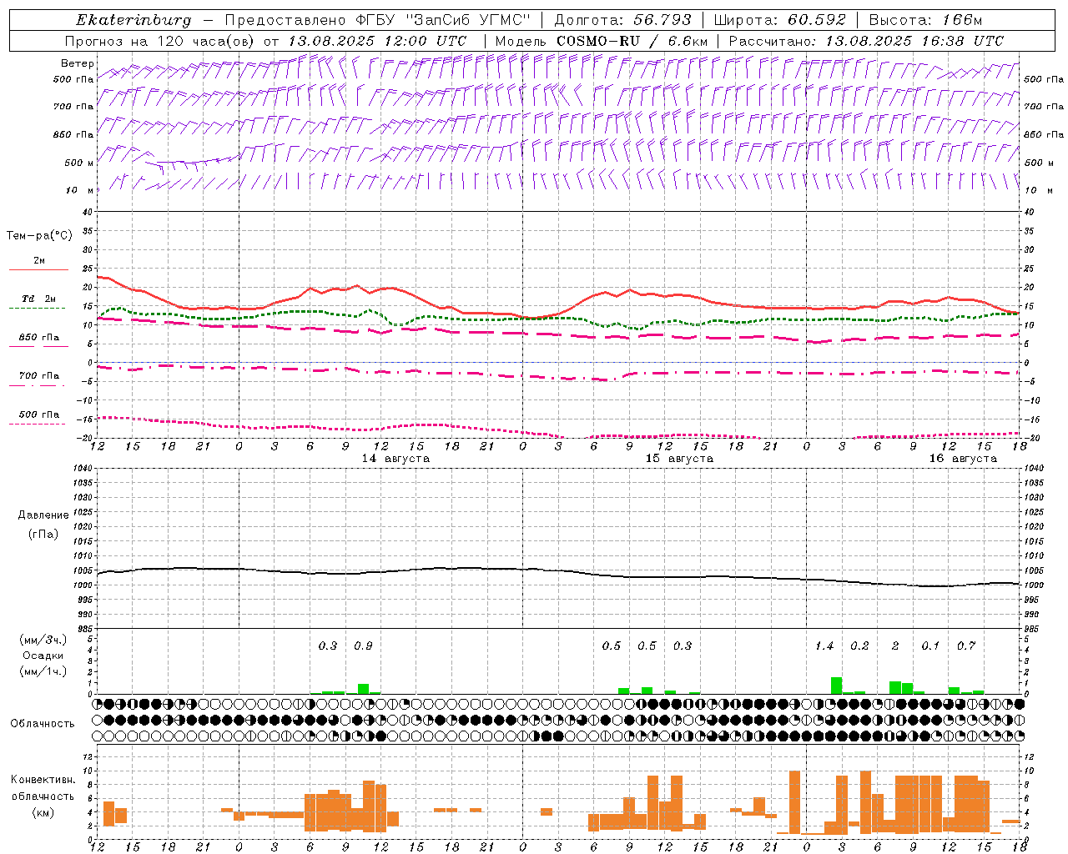Click the 16 августа date label
Screen dimensions: 1068x854
(963, 459)
